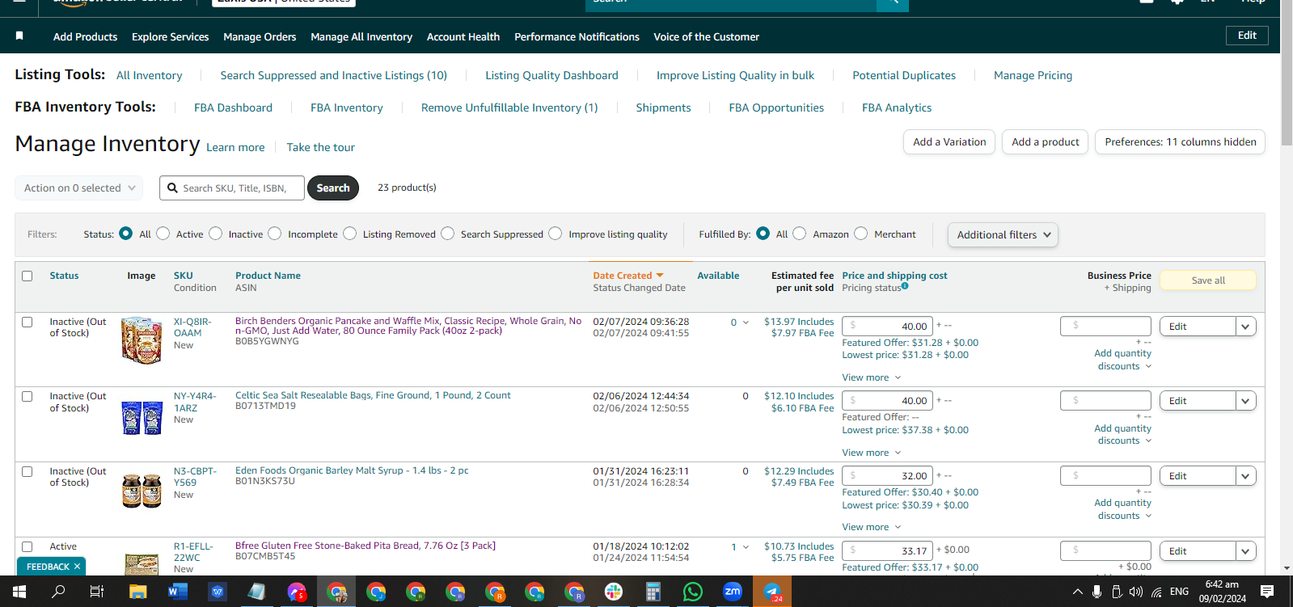Open Windows taskbar search
Viewport: 1293px width, 607px height.
coord(58,592)
